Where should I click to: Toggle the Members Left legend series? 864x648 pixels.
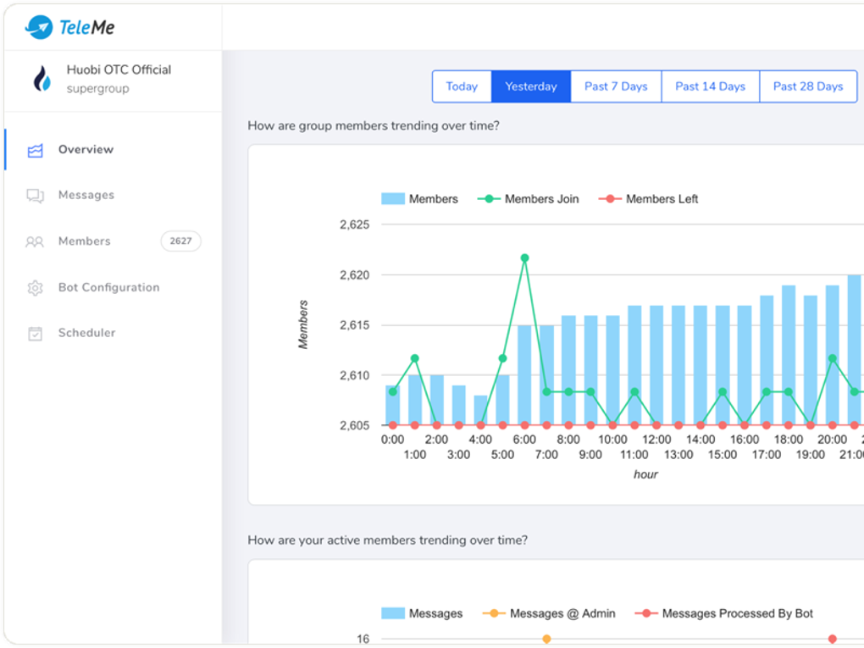tap(649, 199)
